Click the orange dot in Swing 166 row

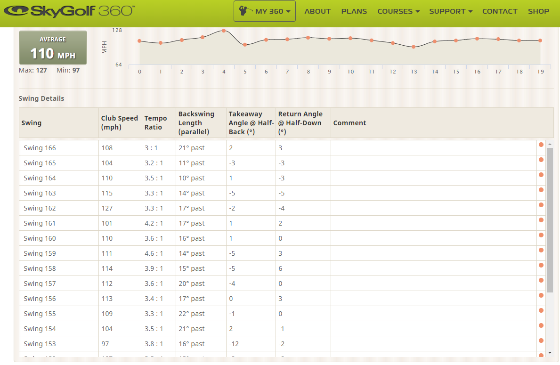541,145
